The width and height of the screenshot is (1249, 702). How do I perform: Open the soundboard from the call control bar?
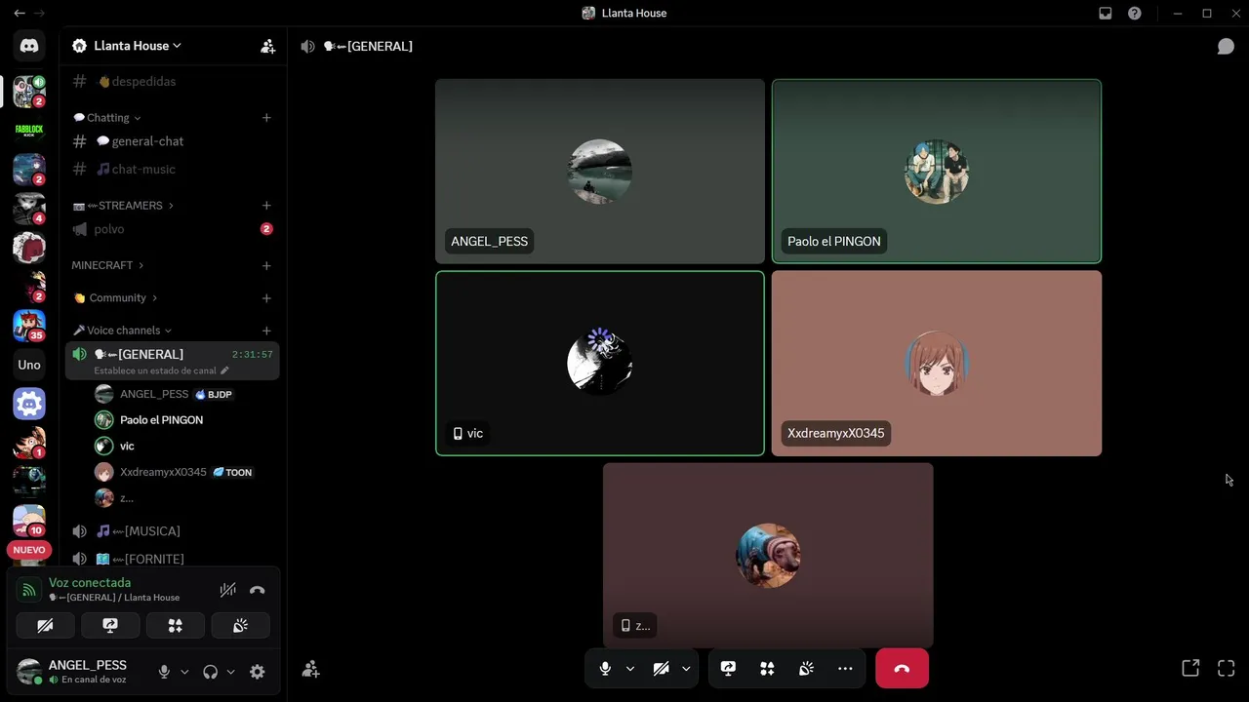point(806,669)
